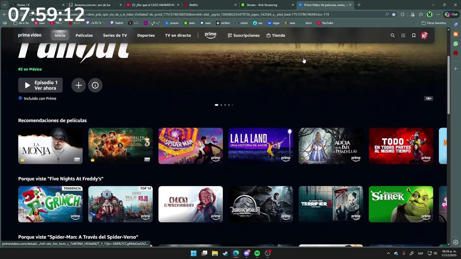Open the YouTube bookmark
461x259 pixels.
(325, 23)
